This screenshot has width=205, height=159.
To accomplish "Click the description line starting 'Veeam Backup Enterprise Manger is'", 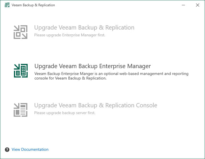I will 111,74.
